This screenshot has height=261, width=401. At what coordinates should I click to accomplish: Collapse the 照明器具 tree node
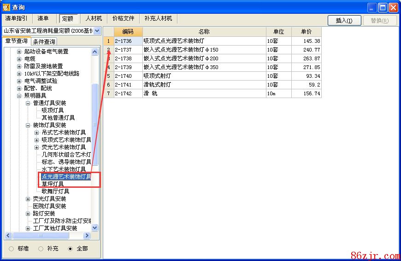19,96
